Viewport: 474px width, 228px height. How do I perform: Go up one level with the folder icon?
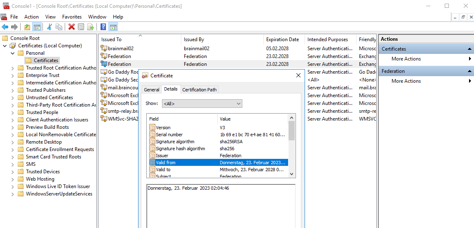click(27, 27)
